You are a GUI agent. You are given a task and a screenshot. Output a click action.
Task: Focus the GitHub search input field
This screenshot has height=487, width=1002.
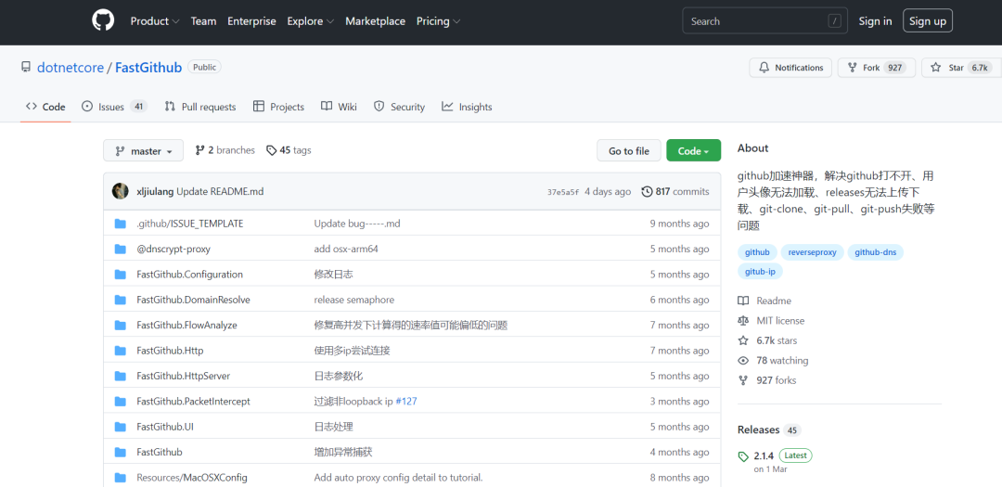pyautogui.click(x=764, y=21)
